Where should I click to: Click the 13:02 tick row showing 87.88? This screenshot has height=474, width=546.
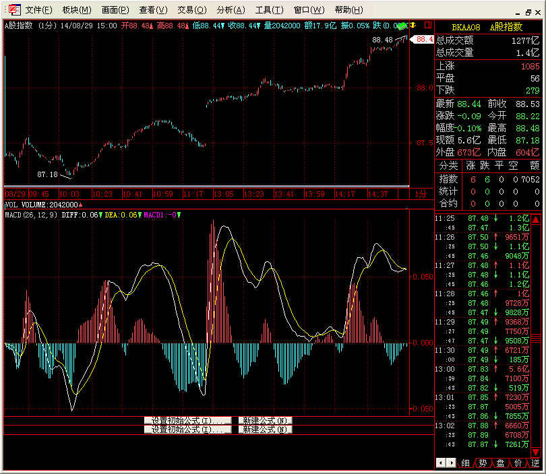click(x=482, y=426)
